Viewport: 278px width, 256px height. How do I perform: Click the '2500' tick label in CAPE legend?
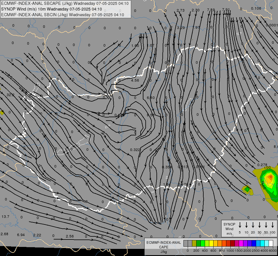pos(256,251)
